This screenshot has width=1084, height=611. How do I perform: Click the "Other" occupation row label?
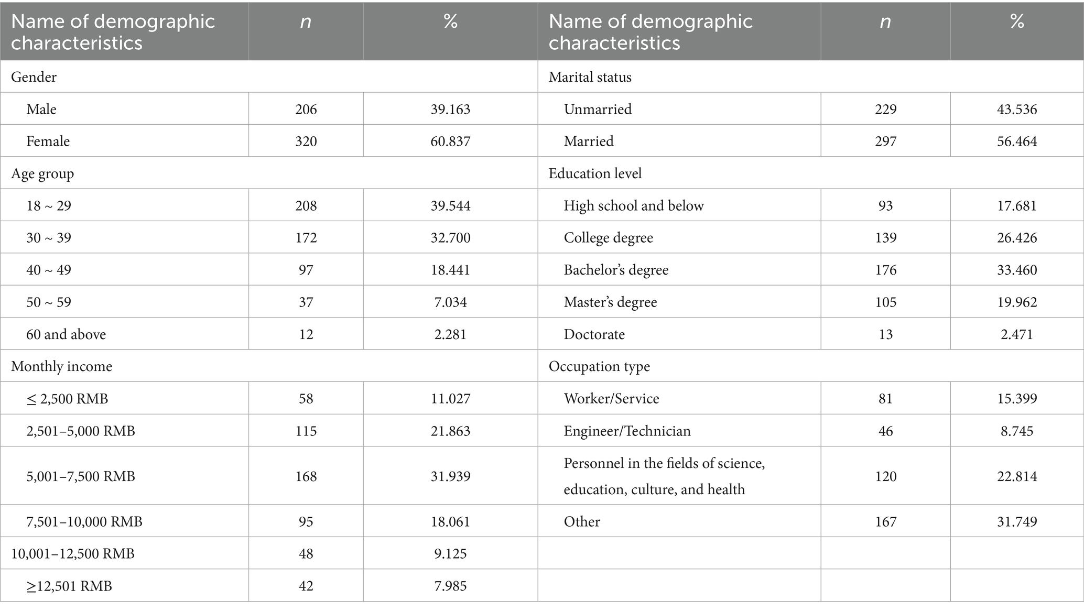click(582, 521)
